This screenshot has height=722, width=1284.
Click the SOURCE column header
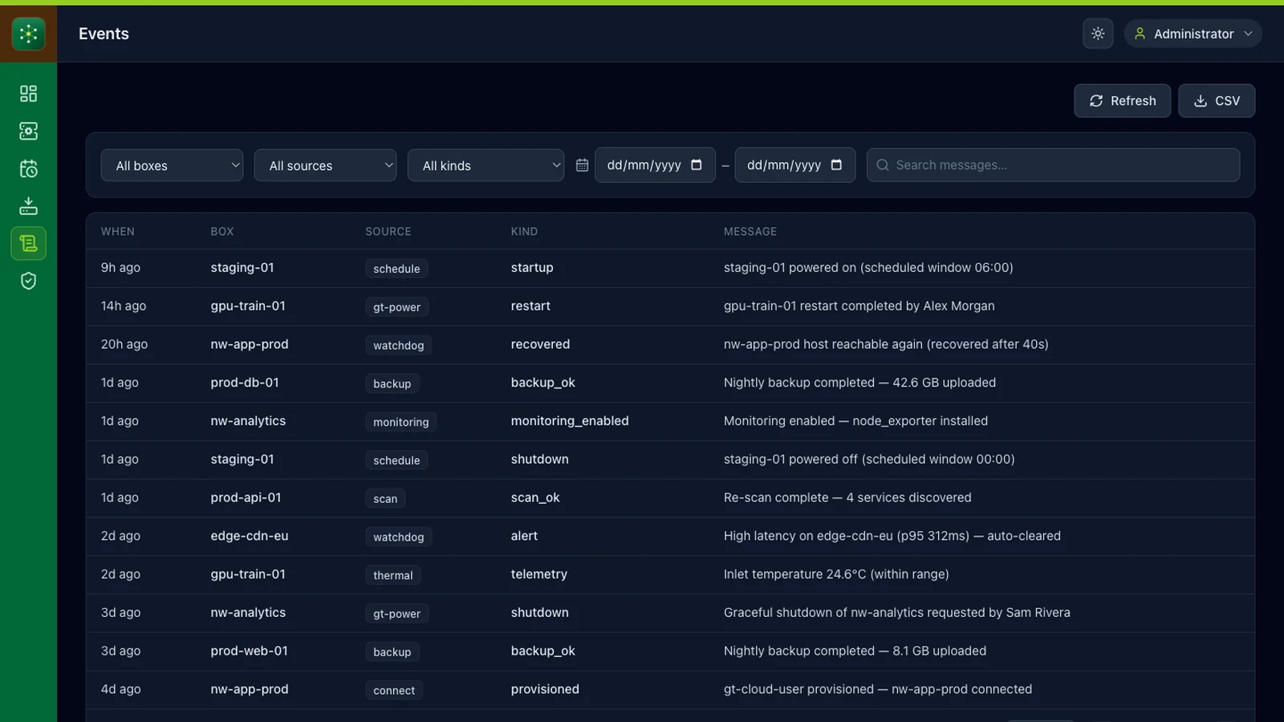388,232
